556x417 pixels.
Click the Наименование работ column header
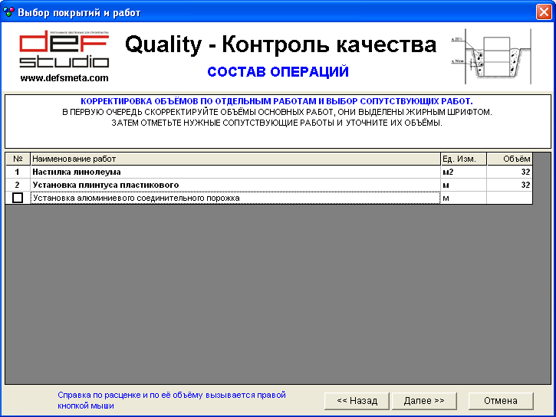[x=235, y=159]
